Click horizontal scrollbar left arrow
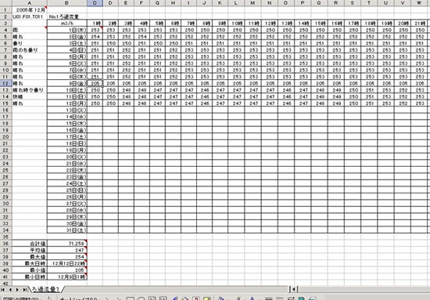The height and width of the screenshot is (300, 430). point(294,289)
